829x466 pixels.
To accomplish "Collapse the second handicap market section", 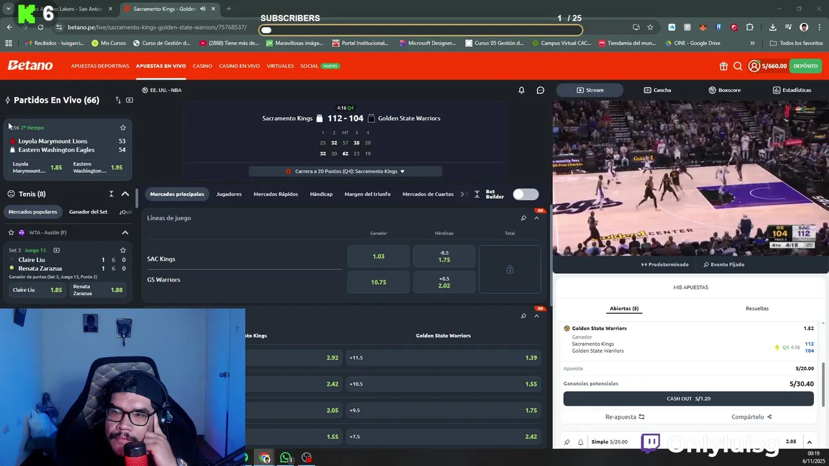I will (x=536, y=316).
